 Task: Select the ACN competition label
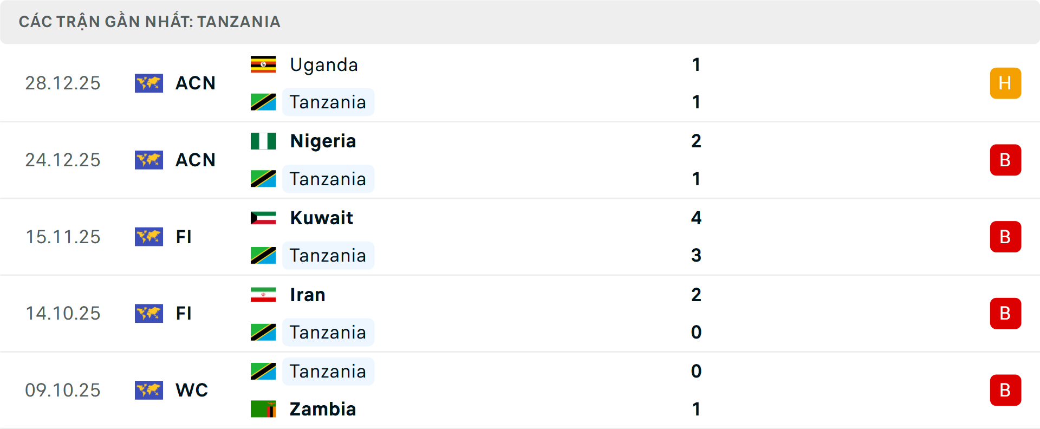point(195,83)
